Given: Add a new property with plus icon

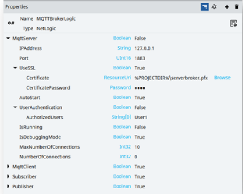Looking at the screenshot, I should point(227,7).
